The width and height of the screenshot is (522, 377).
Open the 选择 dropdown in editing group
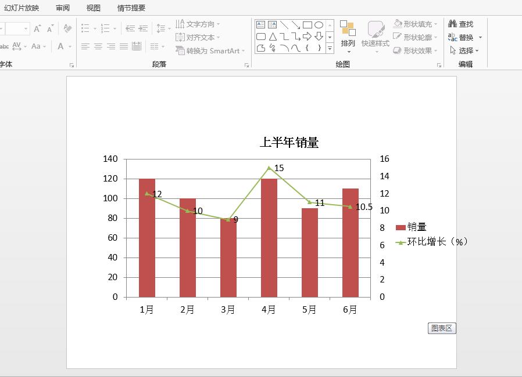click(x=465, y=50)
